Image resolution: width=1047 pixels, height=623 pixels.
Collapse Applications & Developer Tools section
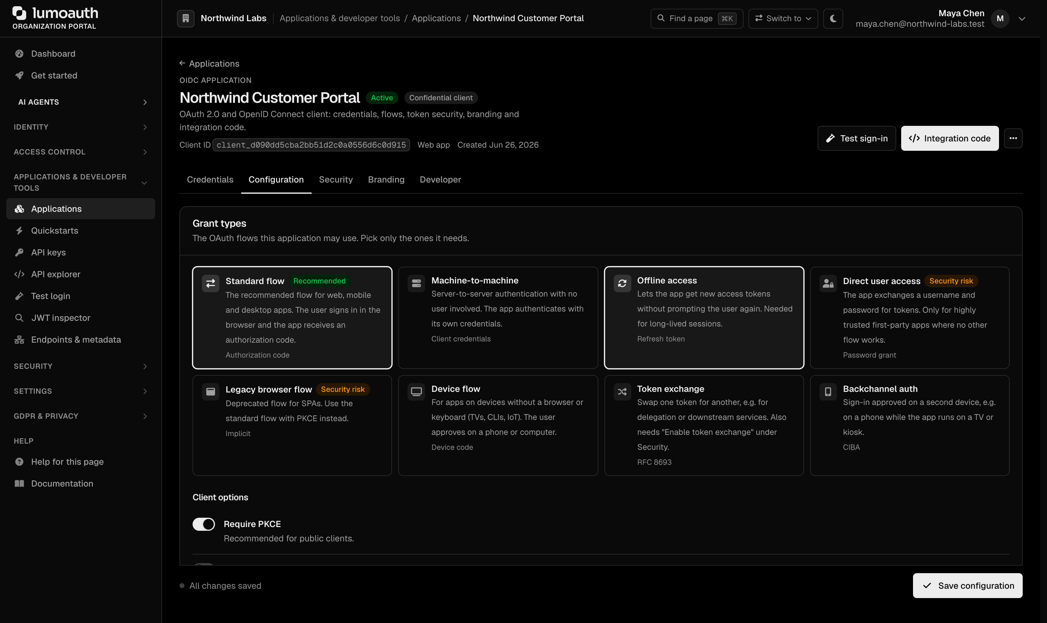click(x=81, y=183)
